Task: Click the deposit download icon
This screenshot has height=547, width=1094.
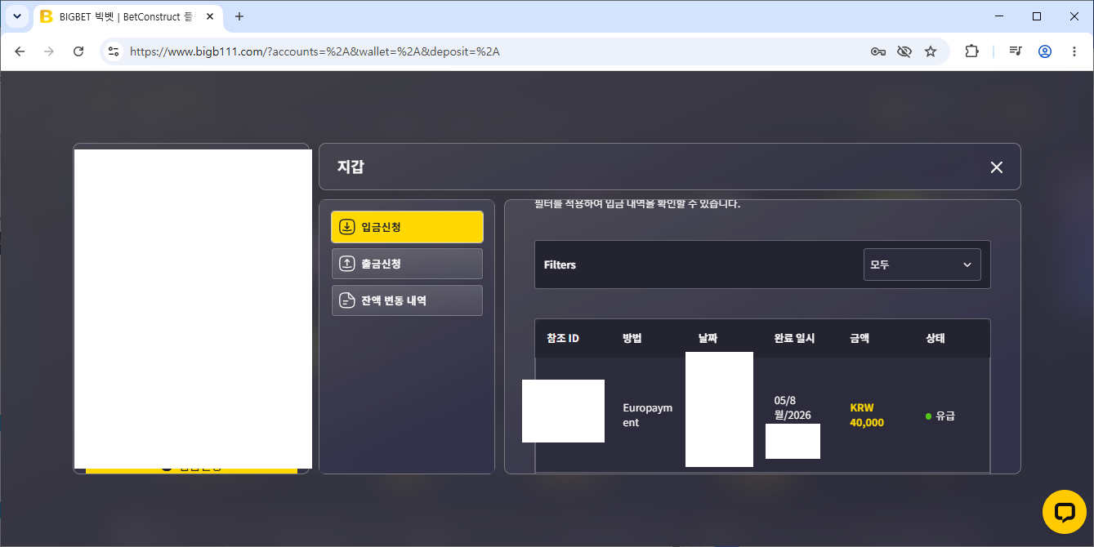Action: pyautogui.click(x=346, y=227)
